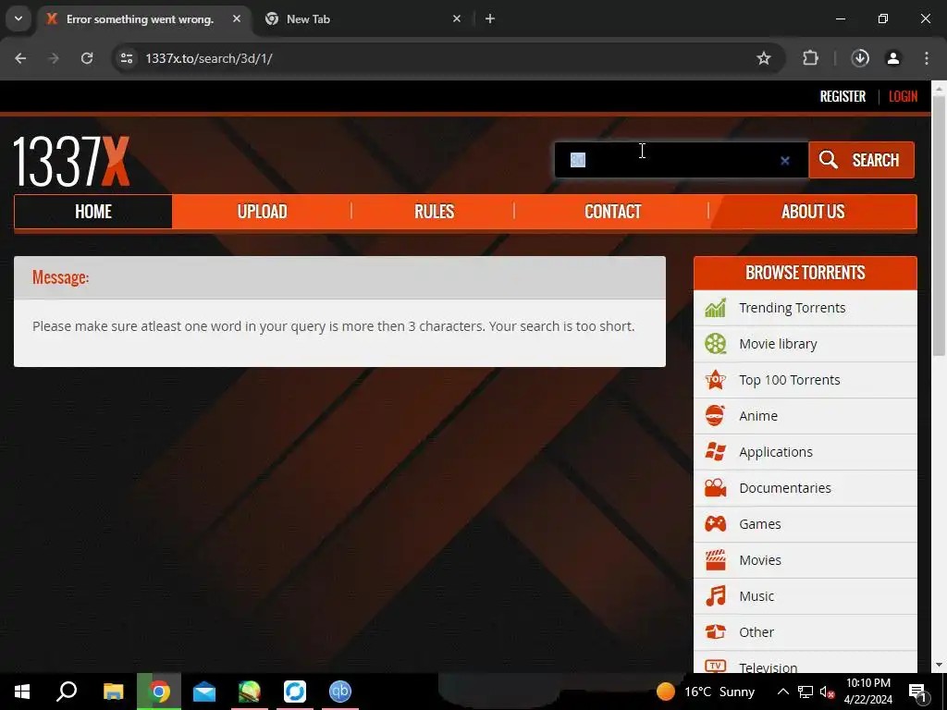Open the CONTACT menu item
Screen dimensions: 947x710
tap(612, 212)
